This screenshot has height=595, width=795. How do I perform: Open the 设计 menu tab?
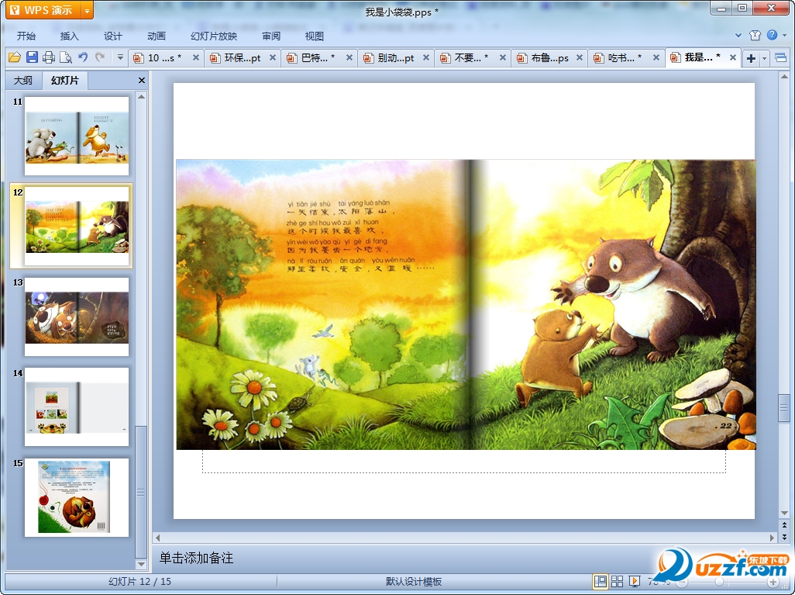coord(112,36)
